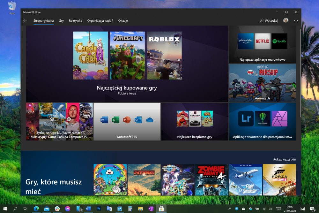Expand the hidden system tray icons chevron
This screenshot has height=213, width=319.
tap(230, 209)
